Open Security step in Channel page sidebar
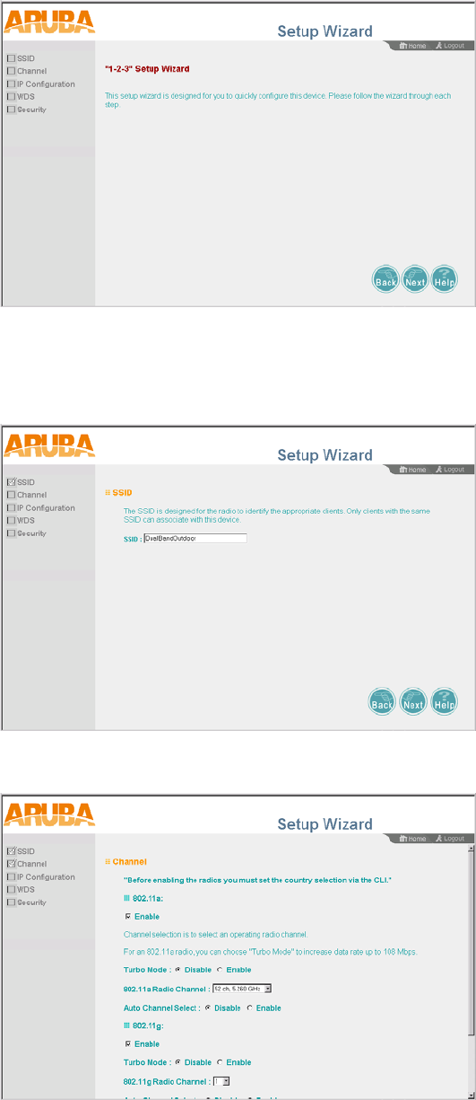Viewport: 476px width, 1100px height. coord(26,902)
